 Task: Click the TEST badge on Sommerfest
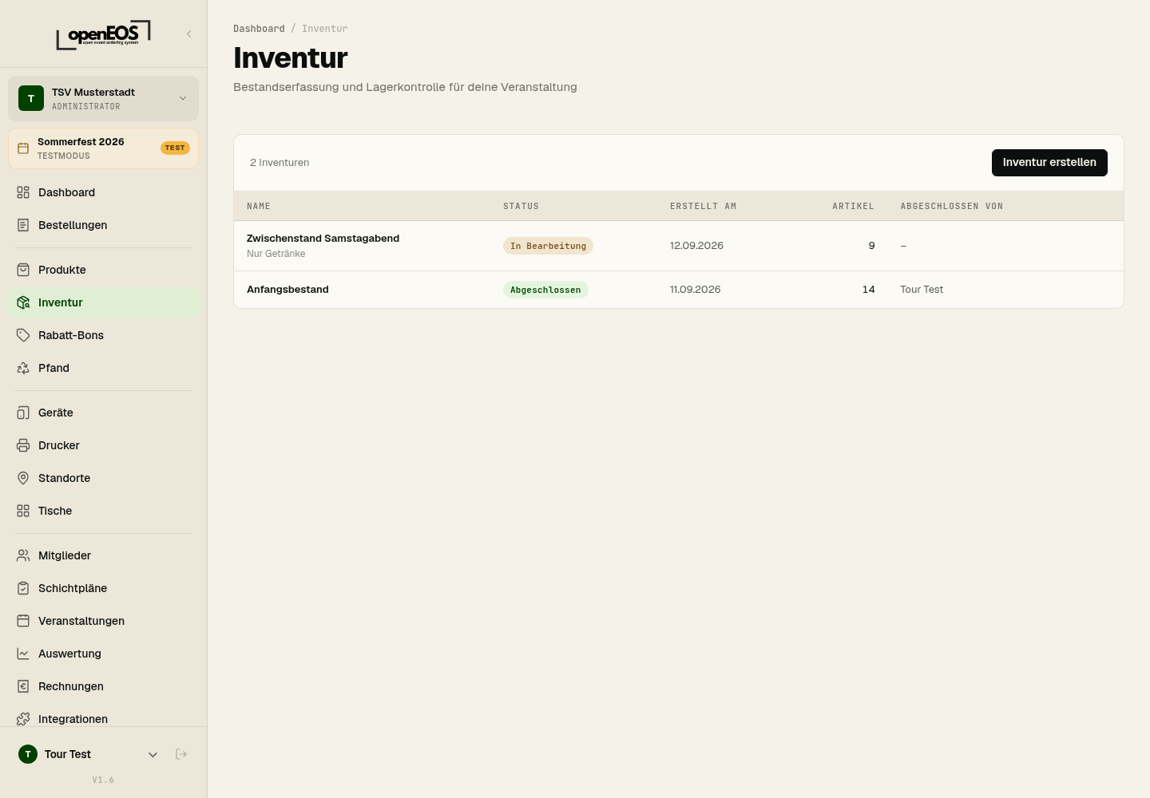[x=175, y=148]
